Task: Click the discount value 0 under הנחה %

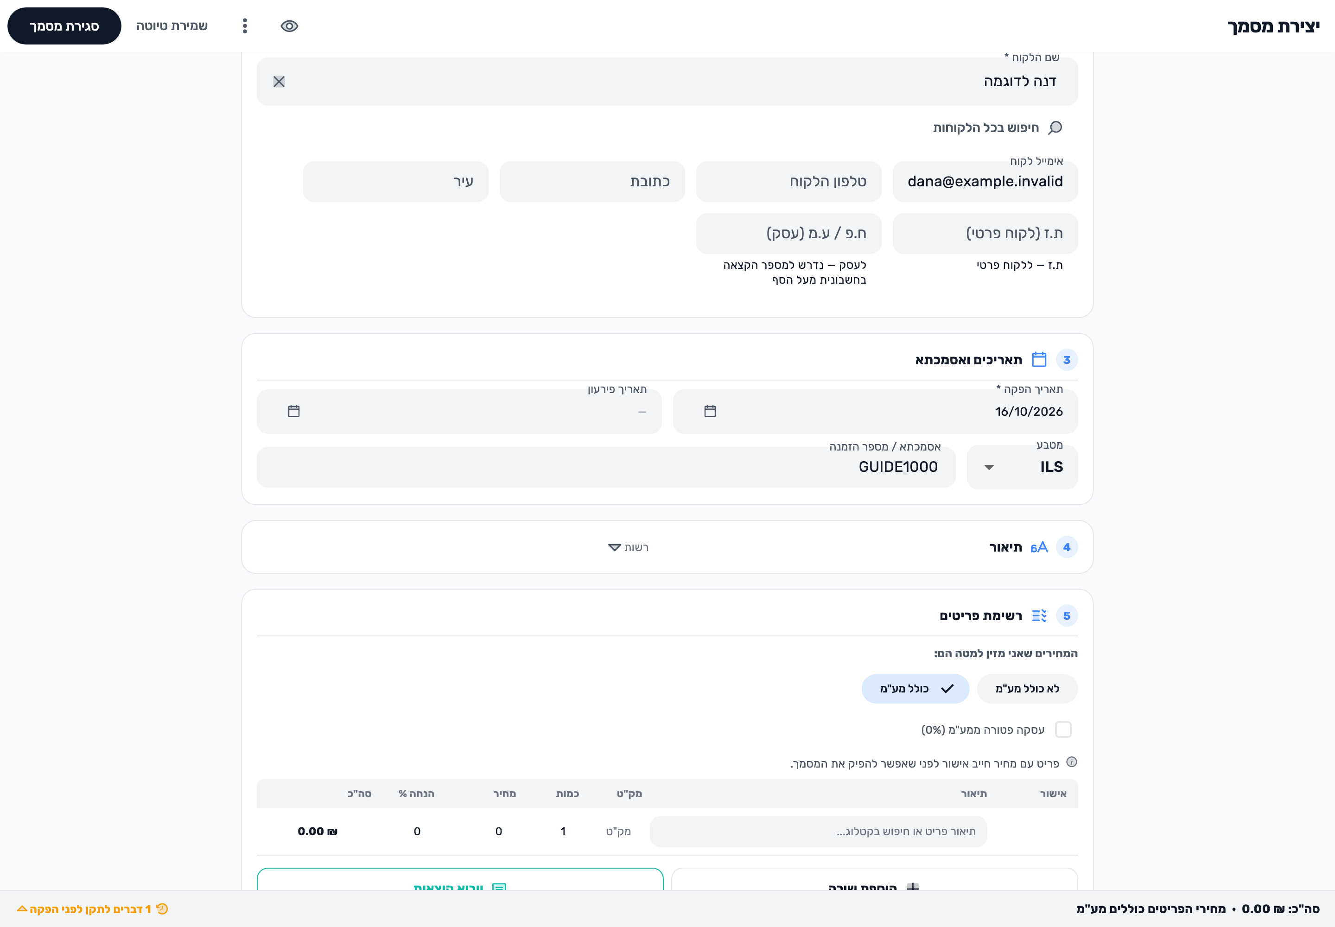Action: point(417,831)
